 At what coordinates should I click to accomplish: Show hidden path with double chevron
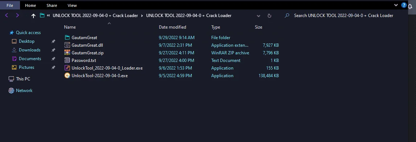[49, 16]
